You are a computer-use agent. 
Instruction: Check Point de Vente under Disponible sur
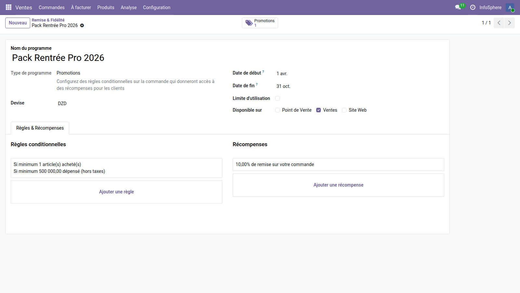[277, 110]
